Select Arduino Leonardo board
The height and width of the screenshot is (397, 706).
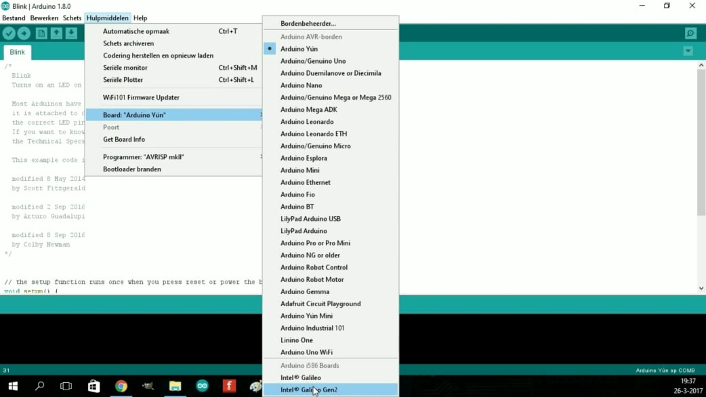click(x=331, y=121)
